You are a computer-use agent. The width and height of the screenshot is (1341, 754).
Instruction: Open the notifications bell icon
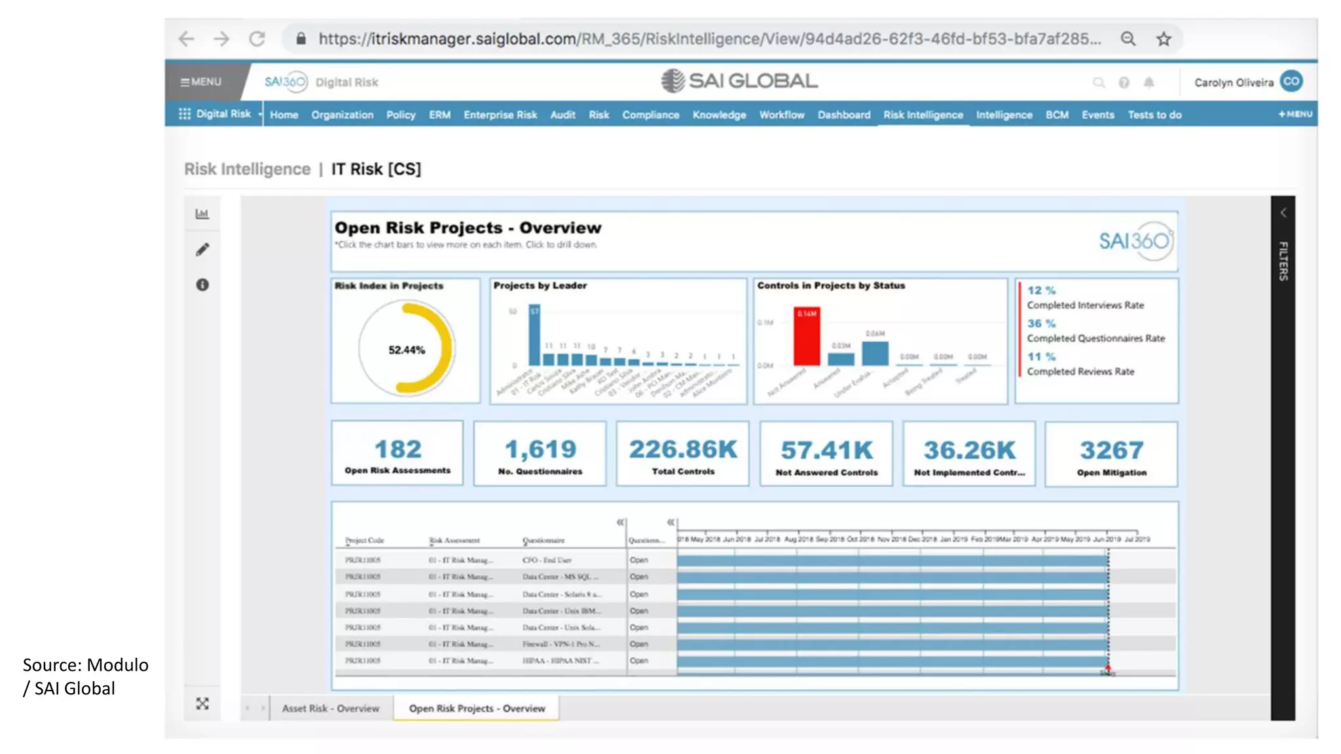pyautogui.click(x=1148, y=82)
